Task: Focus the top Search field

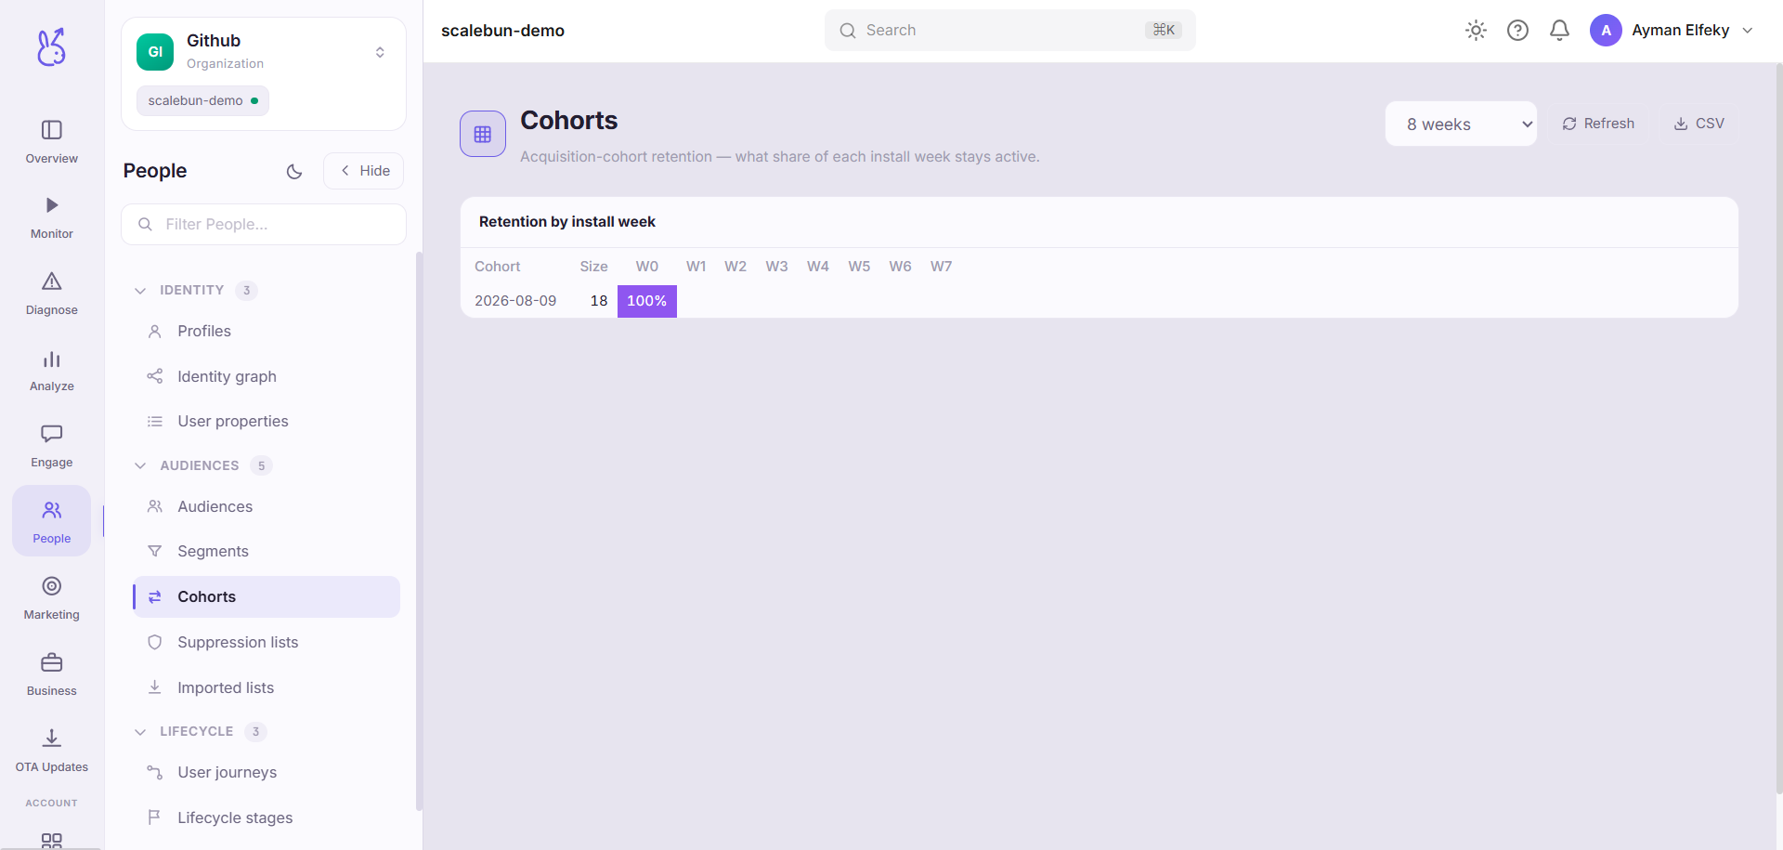Action: 1010,31
